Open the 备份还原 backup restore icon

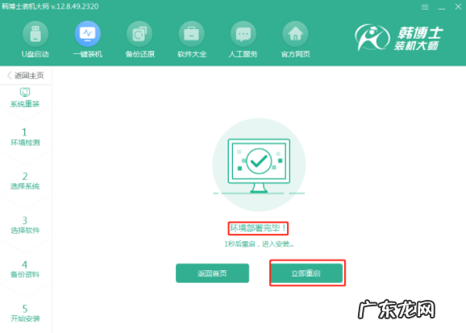click(x=139, y=34)
